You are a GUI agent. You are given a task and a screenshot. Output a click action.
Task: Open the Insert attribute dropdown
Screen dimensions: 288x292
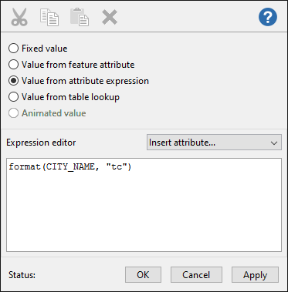214,143
